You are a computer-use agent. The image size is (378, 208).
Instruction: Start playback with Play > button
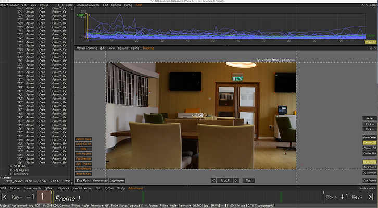click(331, 197)
